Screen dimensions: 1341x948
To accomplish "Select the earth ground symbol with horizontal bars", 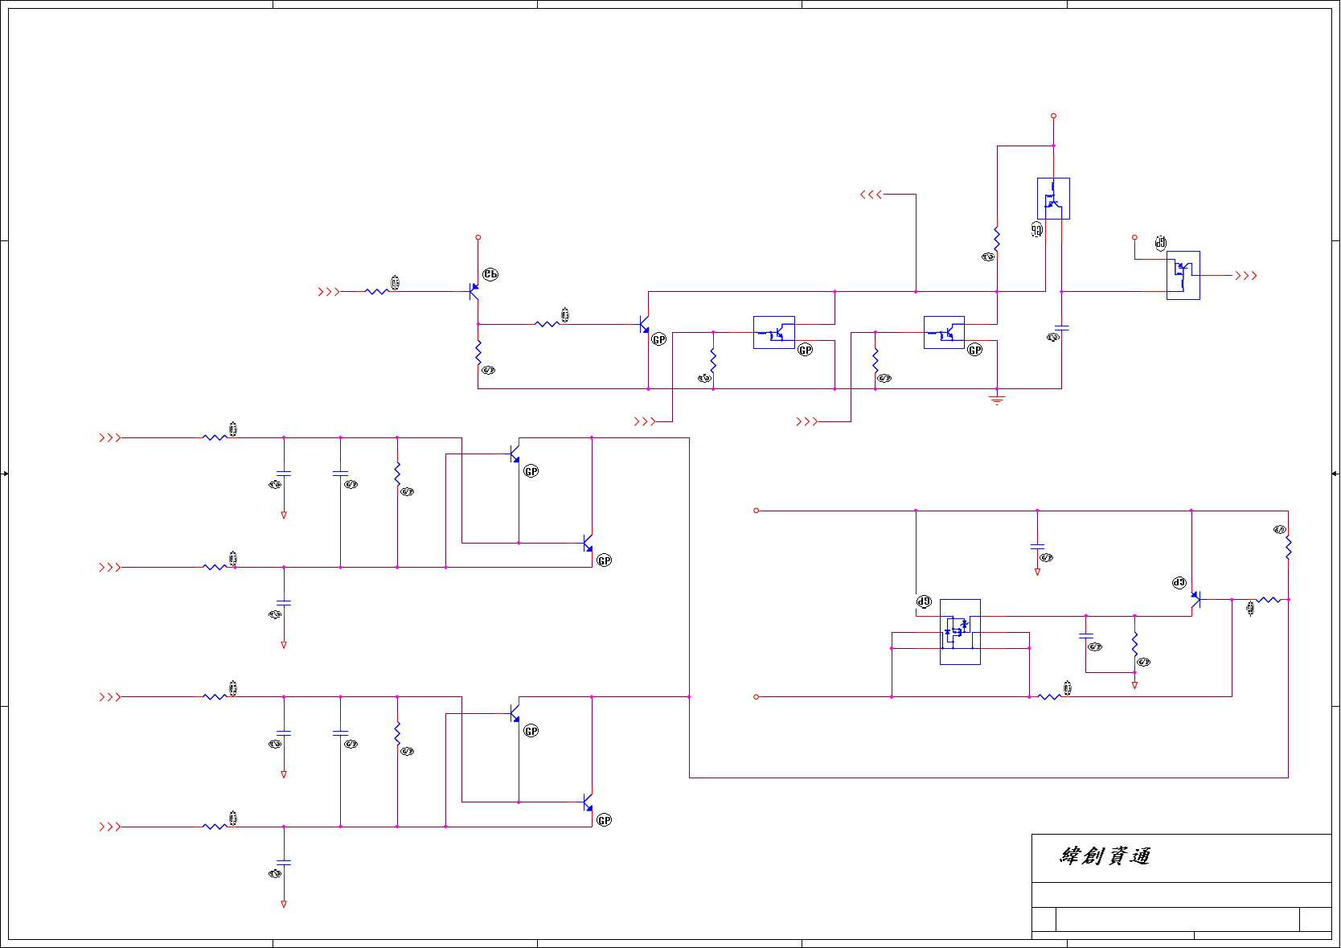I will [x=997, y=399].
